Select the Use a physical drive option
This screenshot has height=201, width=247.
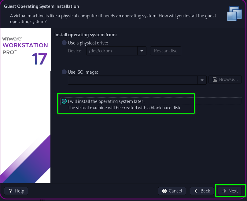pos(64,43)
